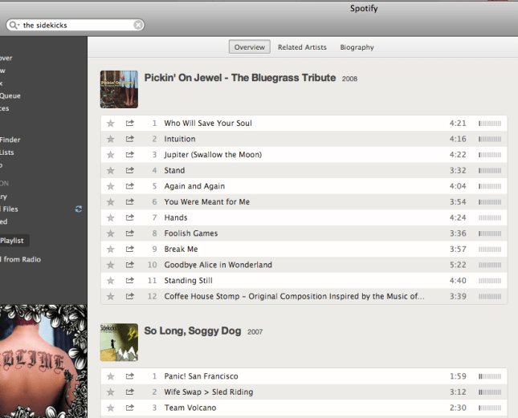Viewport: 518px width, 418px height.
Task: Share the track Who Will Save Your Soul
Action: click(130, 123)
